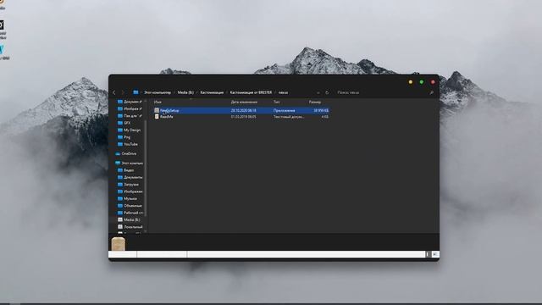Screen dimensions: 542x305
Task: Open pinned Изображения in quick access
Action: pyautogui.click(x=130, y=108)
